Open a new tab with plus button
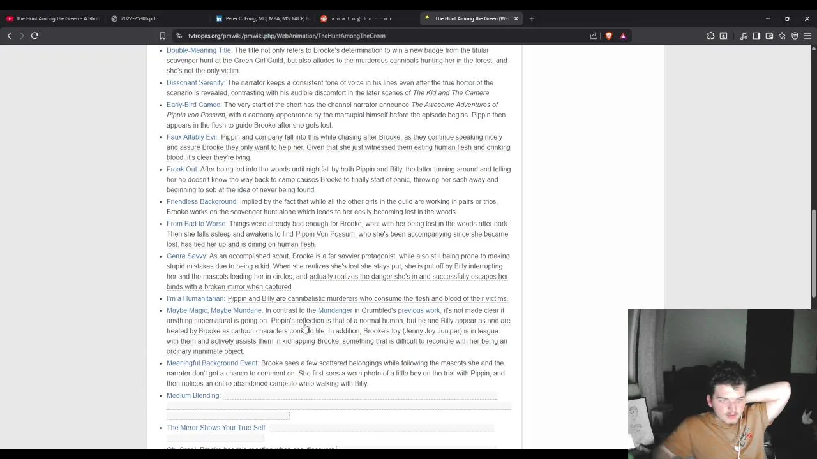Image resolution: width=817 pixels, height=459 pixels. [532, 18]
